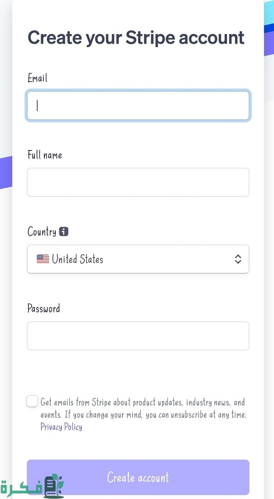Click the US flag icon
This screenshot has height=499, width=274.
pyautogui.click(x=43, y=259)
